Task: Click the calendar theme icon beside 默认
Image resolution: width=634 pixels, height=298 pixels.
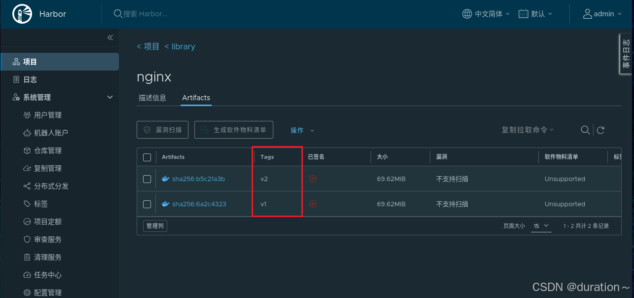Action: point(523,14)
